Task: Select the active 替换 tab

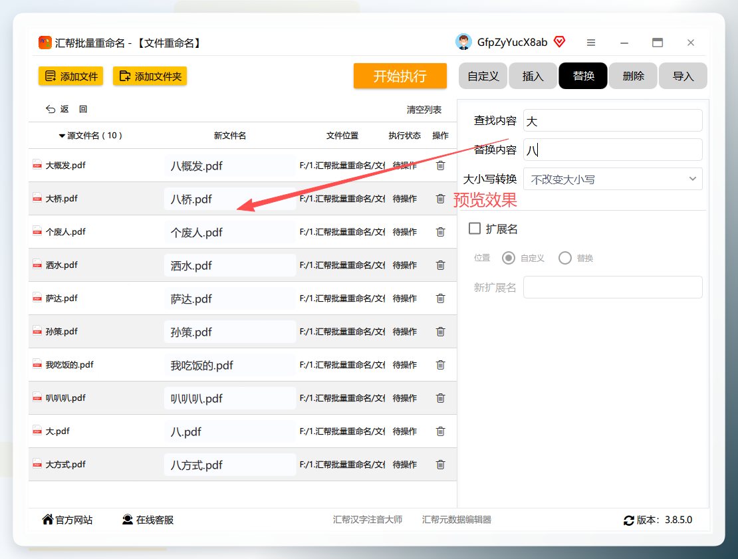Action: [x=583, y=76]
